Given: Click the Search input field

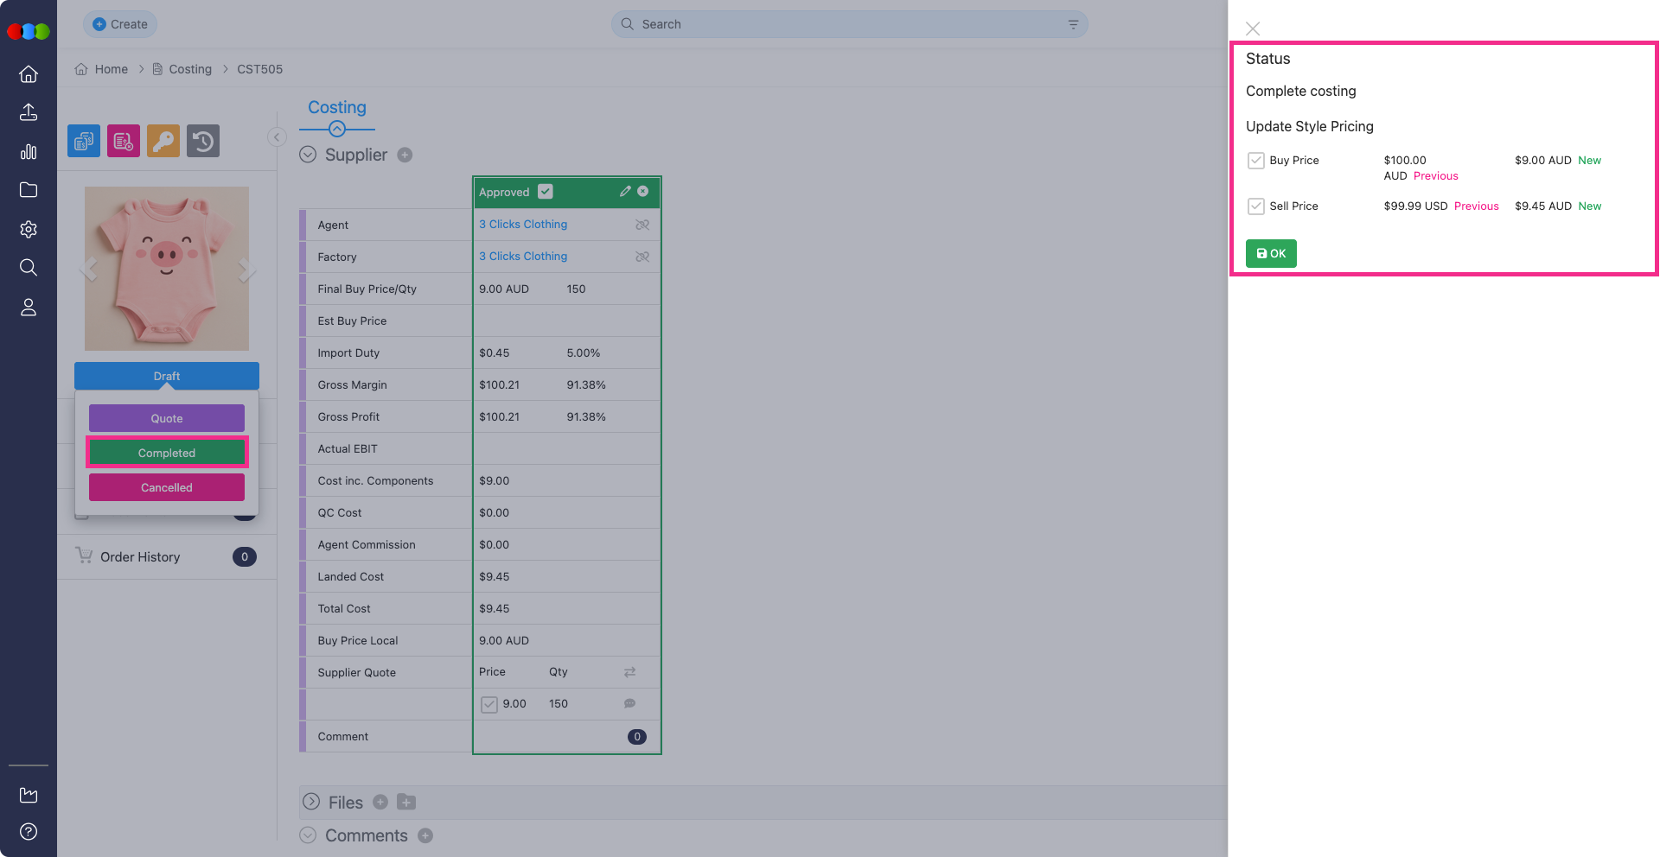Looking at the screenshot, I should [847, 24].
